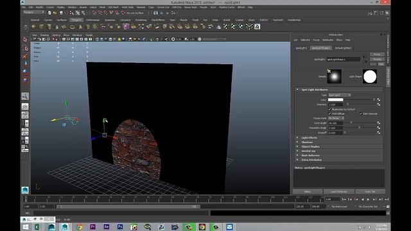Toggle Make Live surface magnet
Image resolution: width=411 pixels, height=231 pixels.
[x=123, y=13]
